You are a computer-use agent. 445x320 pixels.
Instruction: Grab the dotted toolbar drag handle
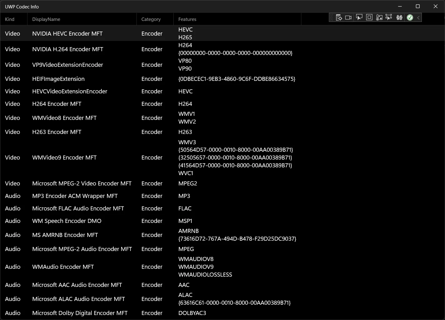(332, 17)
